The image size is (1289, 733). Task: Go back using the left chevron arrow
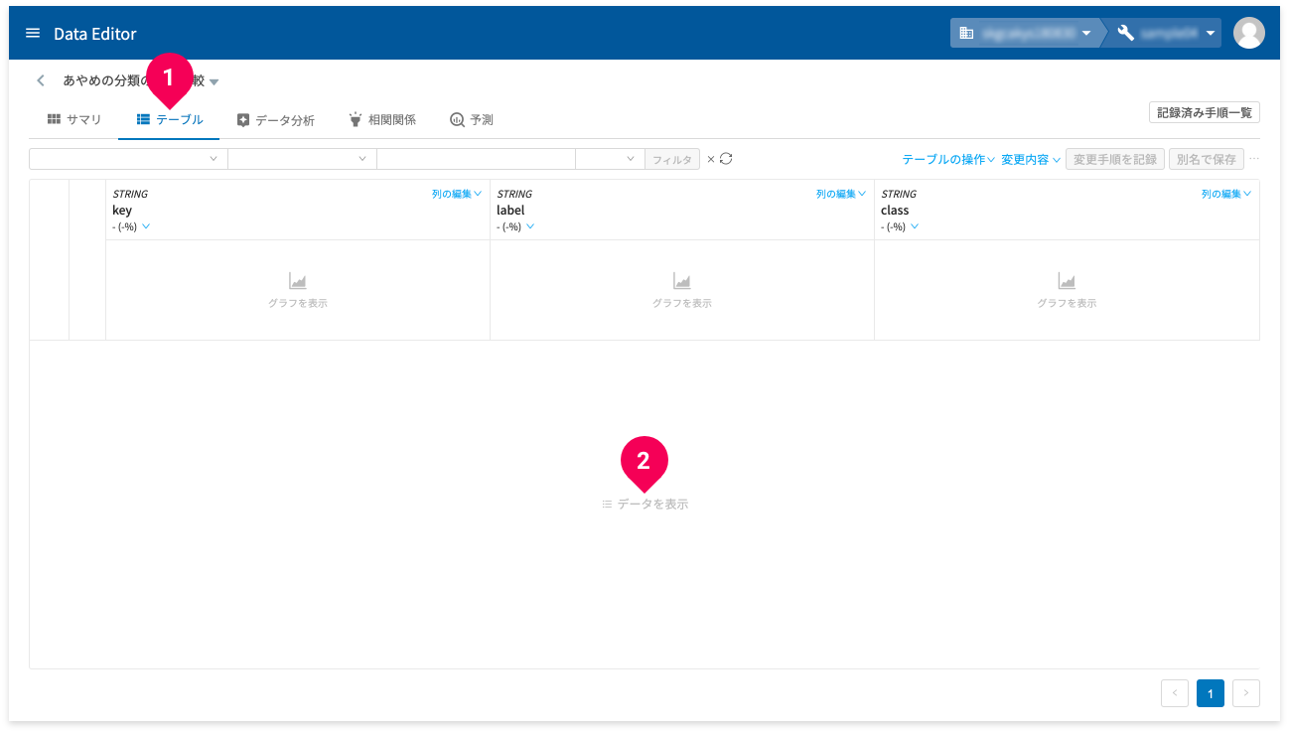click(x=41, y=80)
